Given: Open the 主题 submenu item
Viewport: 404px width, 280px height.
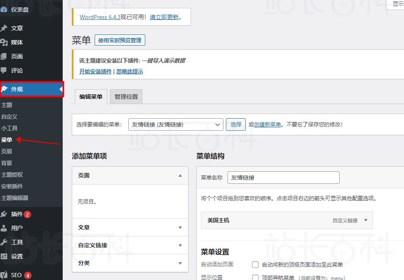Looking at the screenshot, I should (x=7, y=105).
